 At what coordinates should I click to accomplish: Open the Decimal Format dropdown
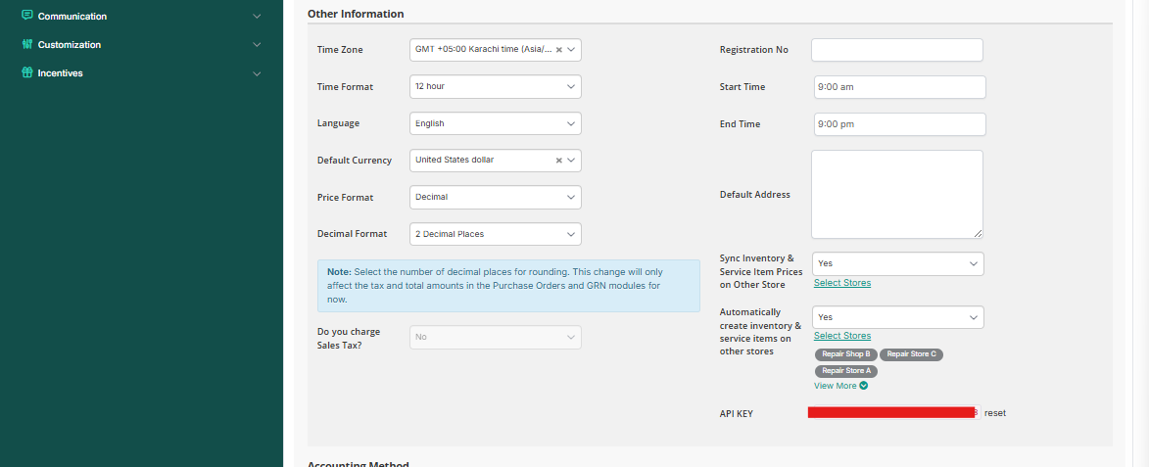[x=495, y=234]
